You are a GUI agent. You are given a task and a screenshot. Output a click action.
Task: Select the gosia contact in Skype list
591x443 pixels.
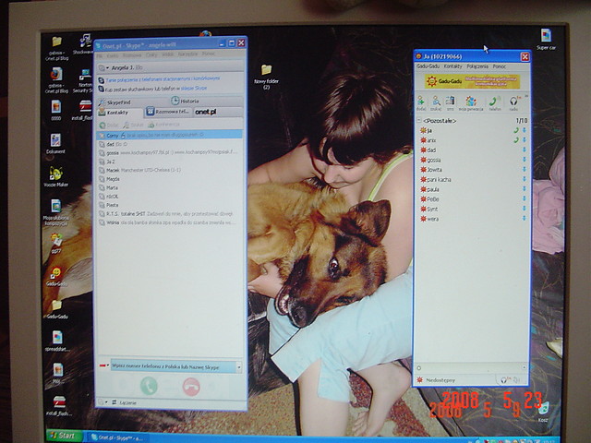coord(170,153)
